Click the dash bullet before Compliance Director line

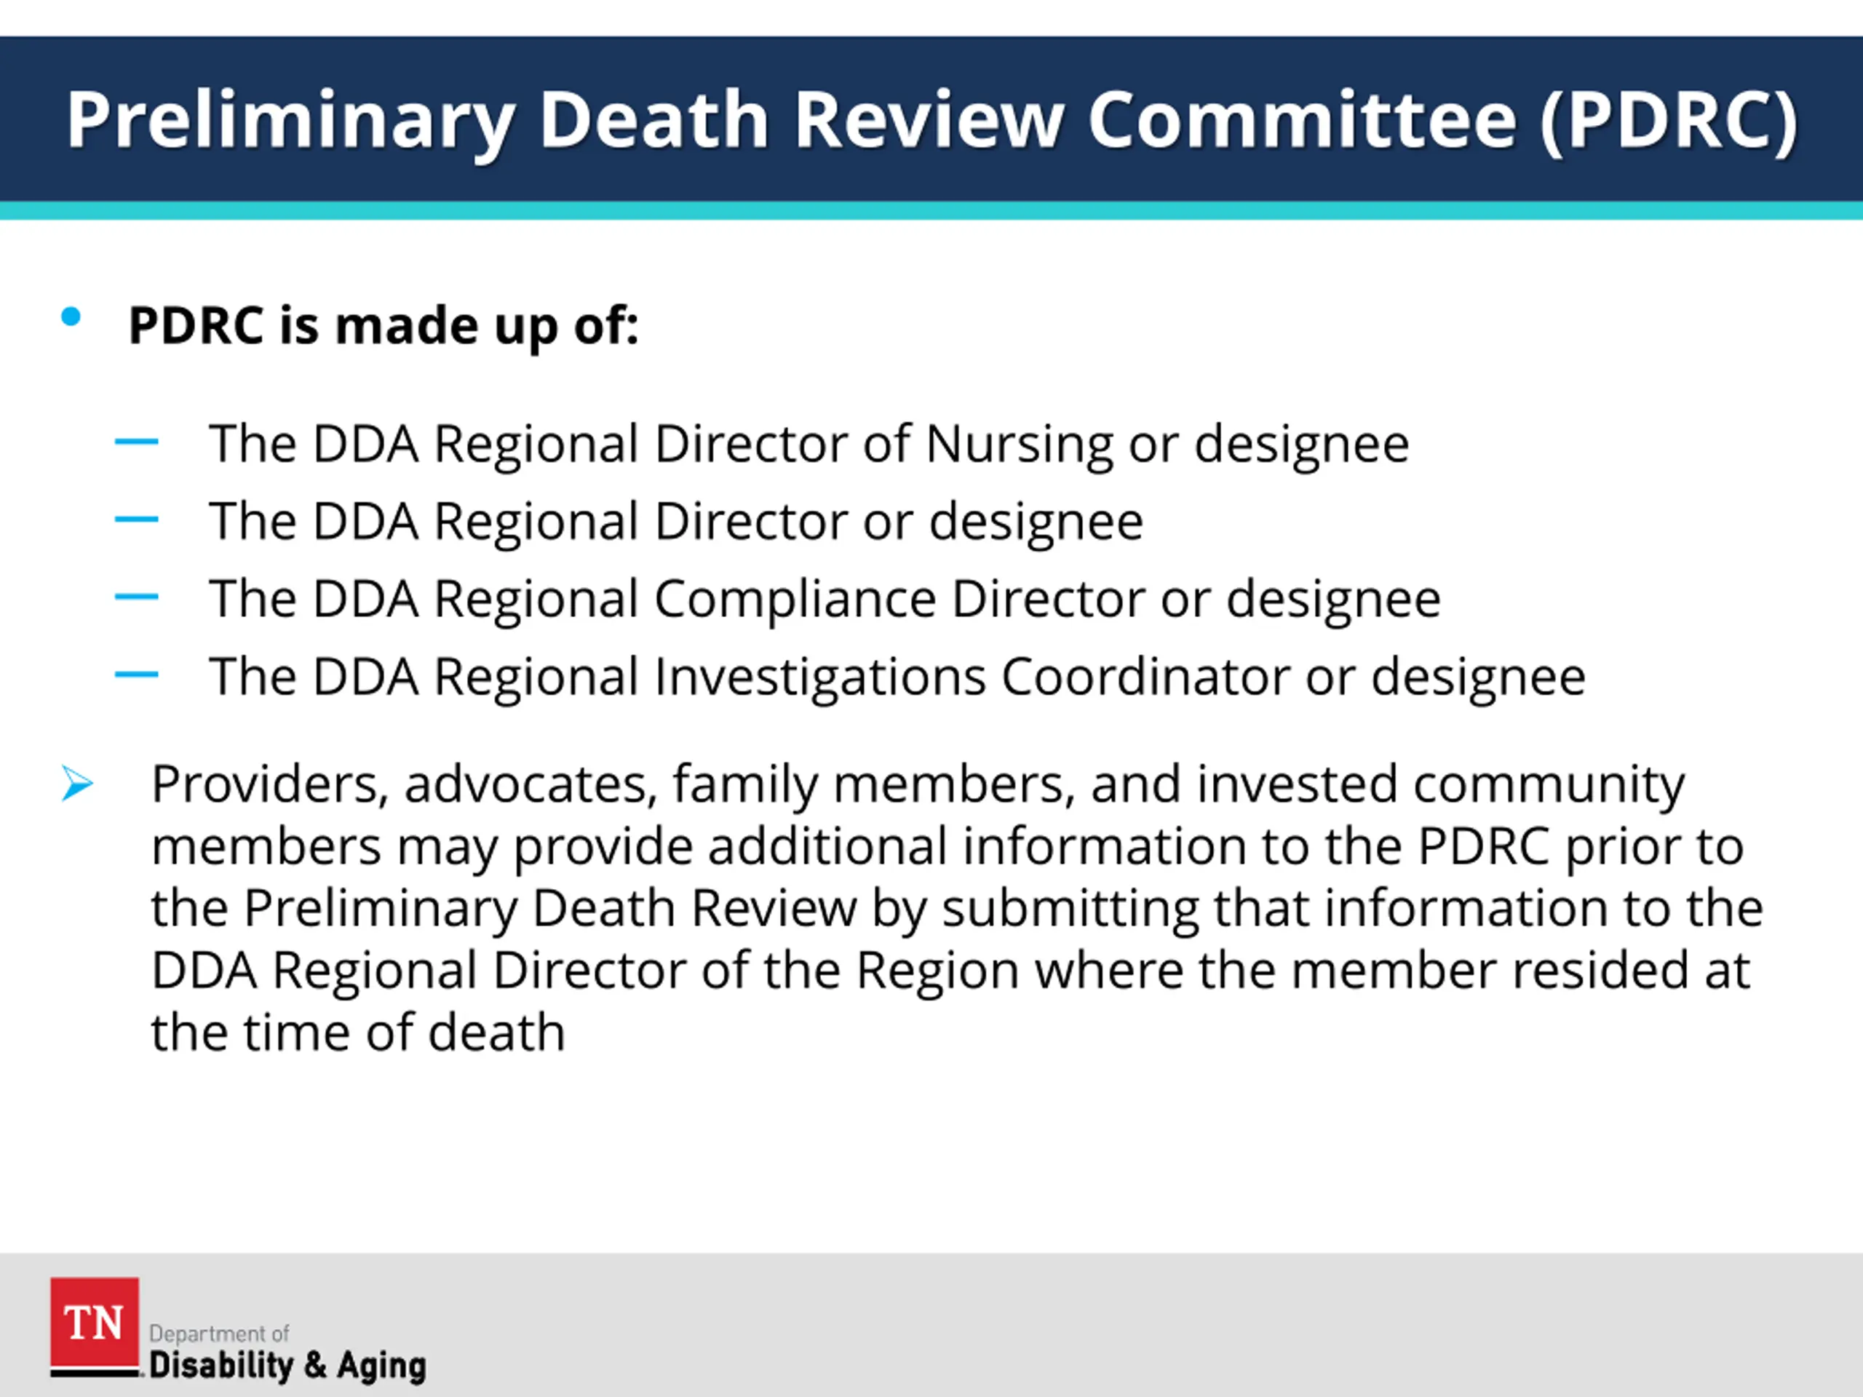click(136, 596)
